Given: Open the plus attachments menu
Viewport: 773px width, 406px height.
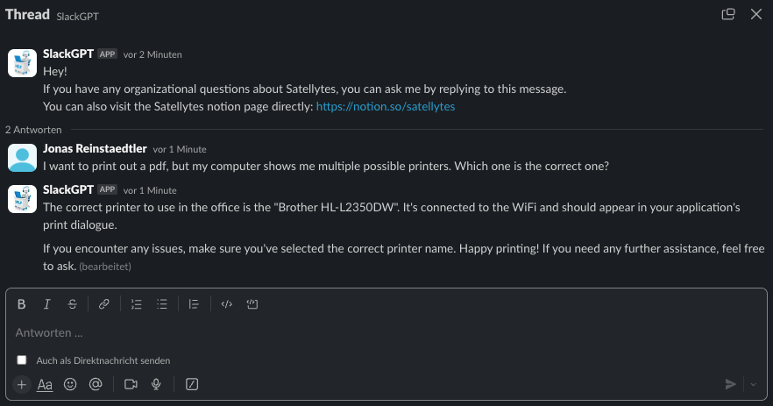Looking at the screenshot, I should [x=22, y=384].
